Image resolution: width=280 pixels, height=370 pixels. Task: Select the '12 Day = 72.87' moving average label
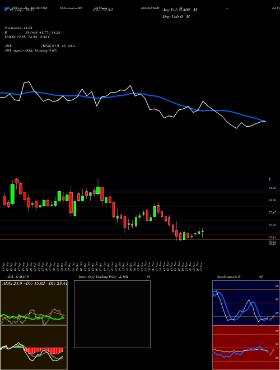pyautogui.click(x=22, y=10)
